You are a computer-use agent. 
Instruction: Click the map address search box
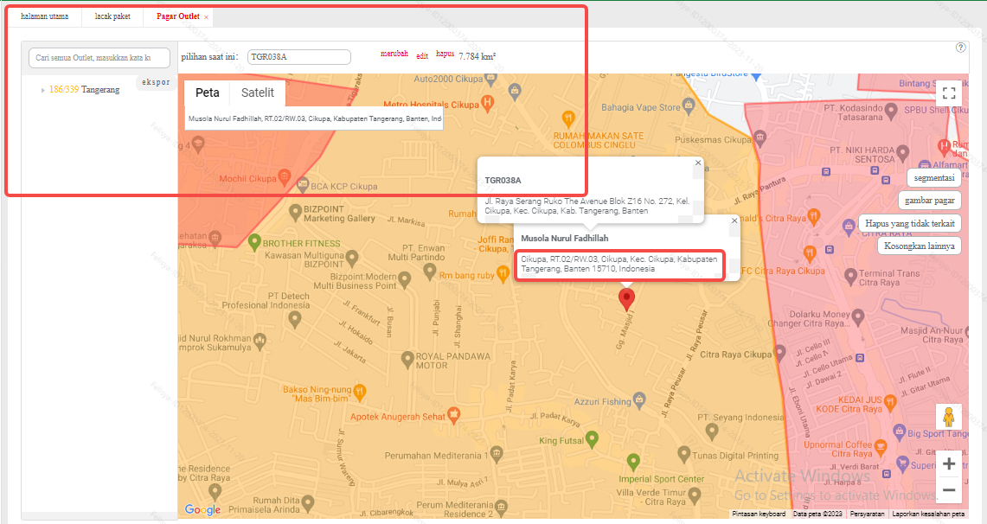313,118
